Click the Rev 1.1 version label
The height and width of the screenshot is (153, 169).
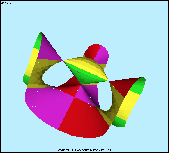tap(6, 3)
